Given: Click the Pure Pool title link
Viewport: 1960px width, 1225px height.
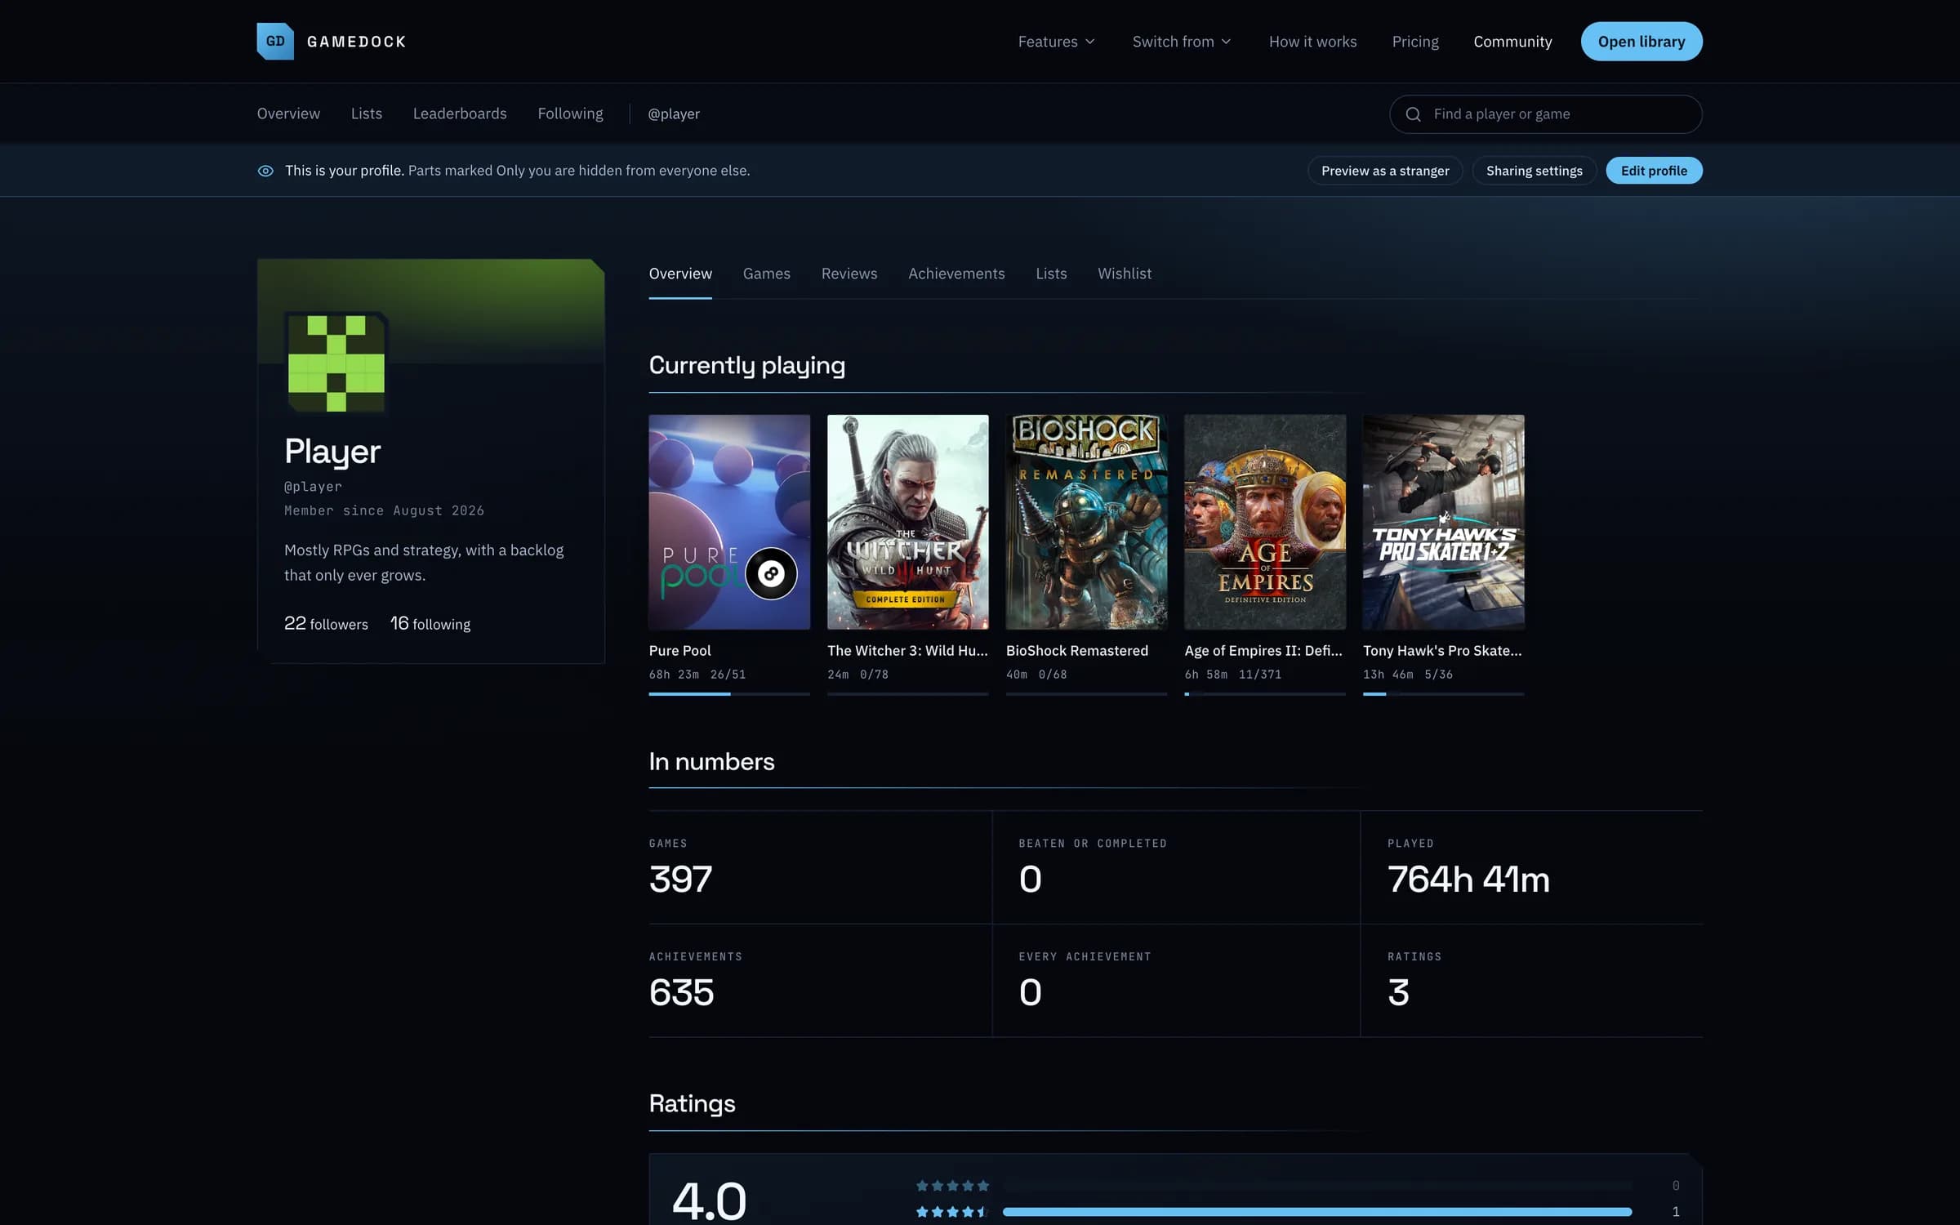Looking at the screenshot, I should 679,651.
